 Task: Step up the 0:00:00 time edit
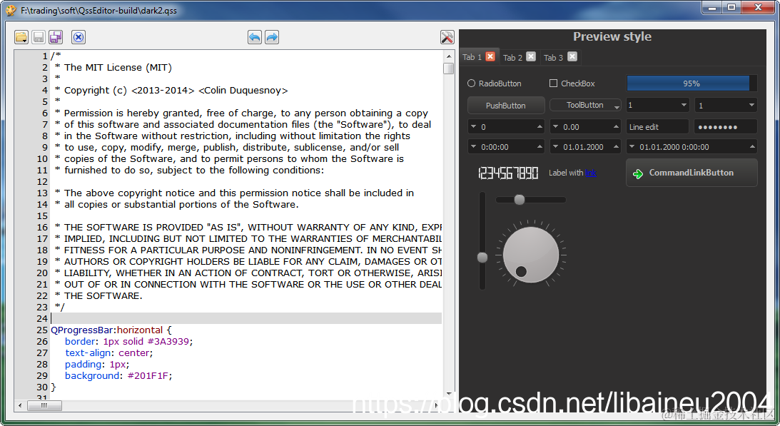coord(540,147)
